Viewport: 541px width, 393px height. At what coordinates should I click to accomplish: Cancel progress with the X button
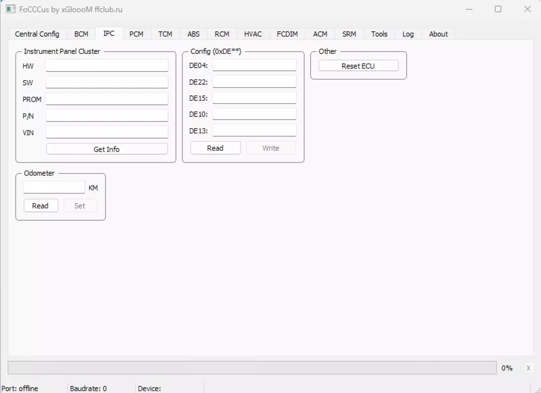pyautogui.click(x=528, y=368)
